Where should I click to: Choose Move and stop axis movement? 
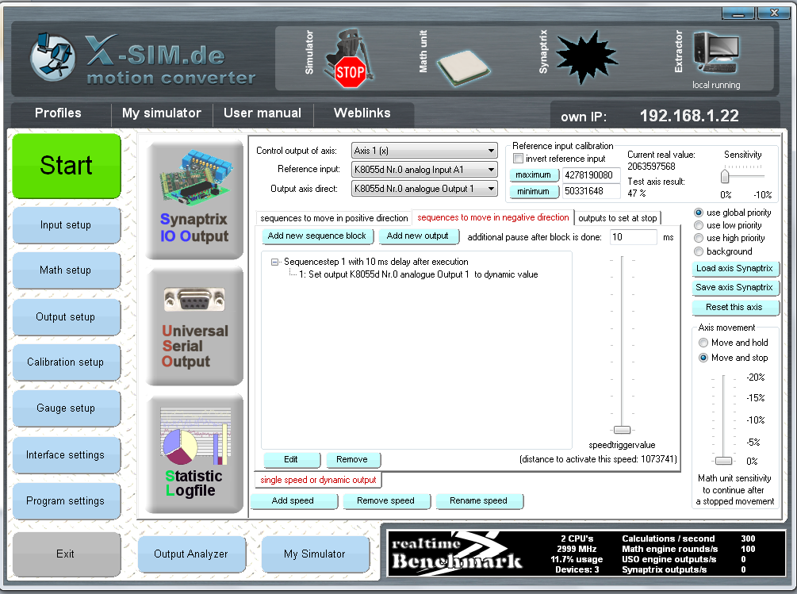coord(703,358)
